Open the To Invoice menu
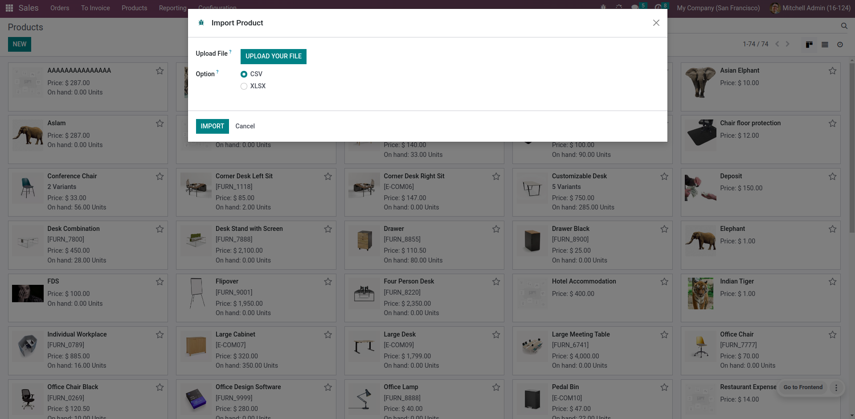Viewport: 855px width, 419px height. tap(95, 8)
